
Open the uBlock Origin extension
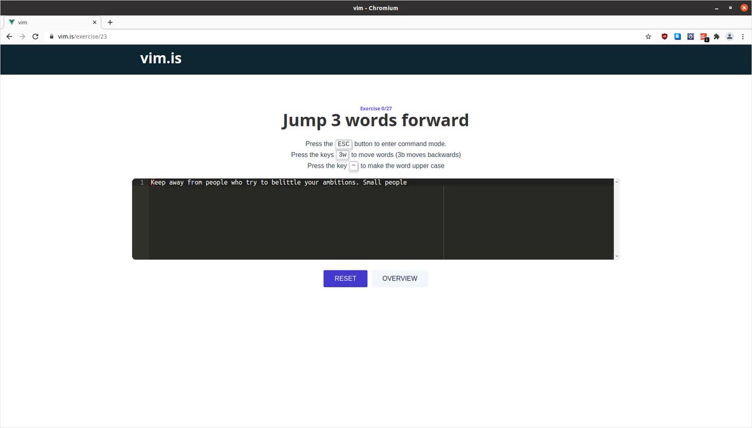point(664,36)
